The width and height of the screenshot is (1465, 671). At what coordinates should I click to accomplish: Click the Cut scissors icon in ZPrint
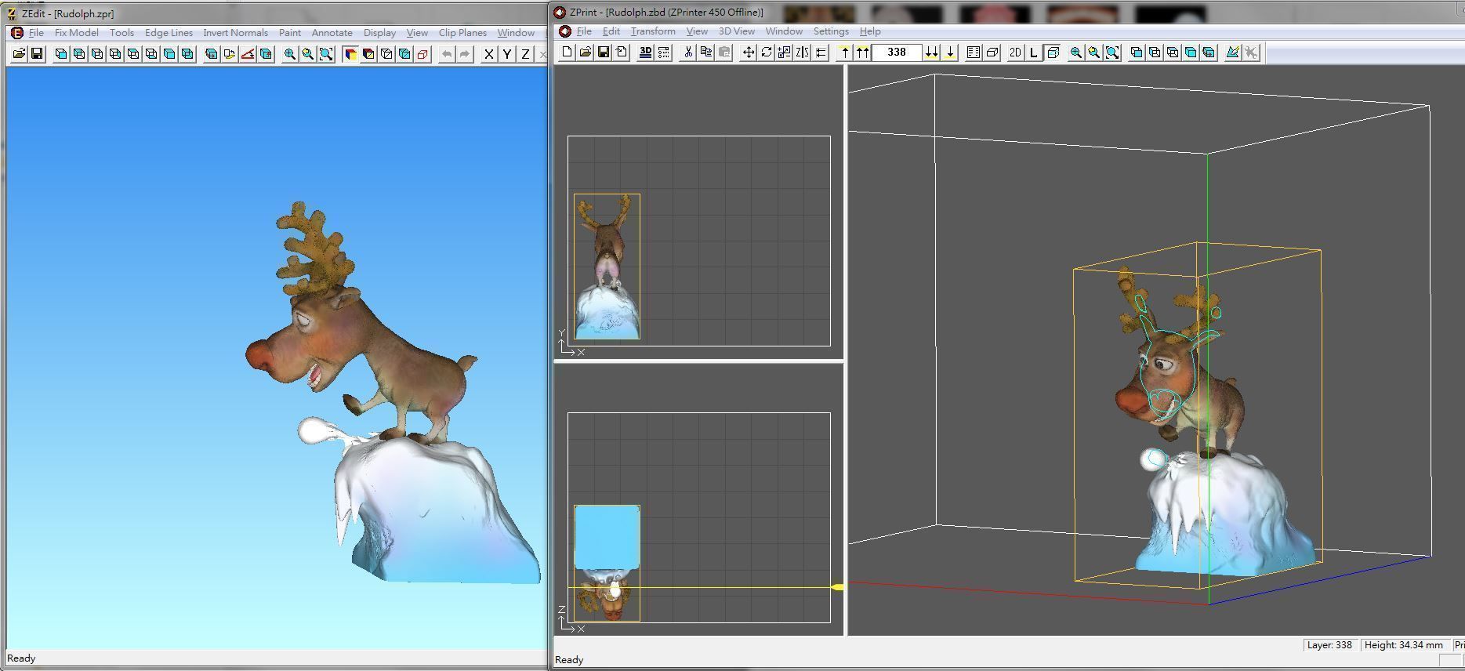(687, 53)
